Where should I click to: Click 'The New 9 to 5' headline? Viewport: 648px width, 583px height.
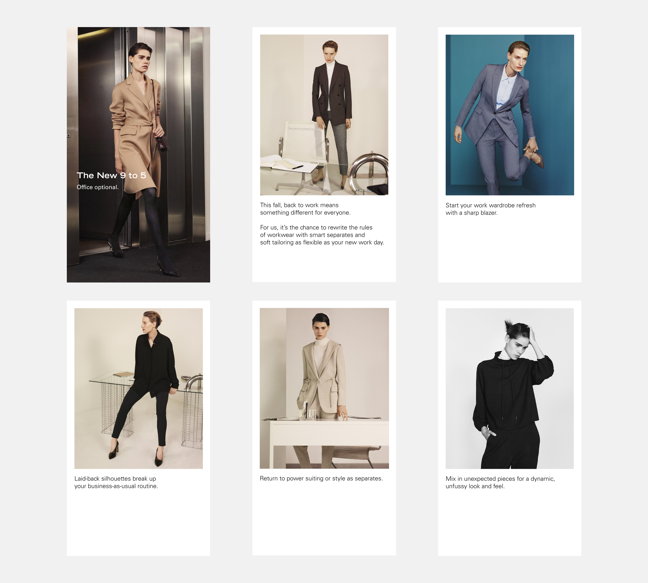tap(111, 176)
